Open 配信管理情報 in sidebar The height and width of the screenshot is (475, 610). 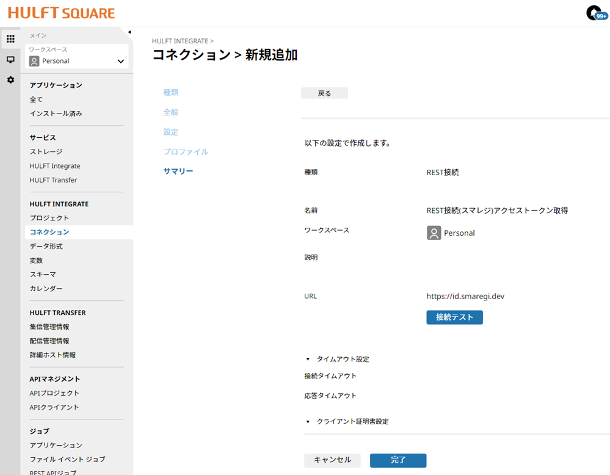(49, 341)
